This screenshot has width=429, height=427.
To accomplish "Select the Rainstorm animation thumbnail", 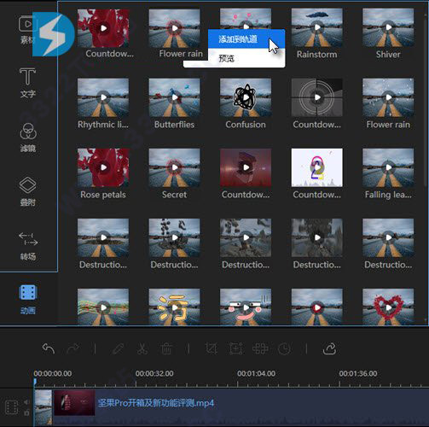I will pyautogui.click(x=317, y=28).
